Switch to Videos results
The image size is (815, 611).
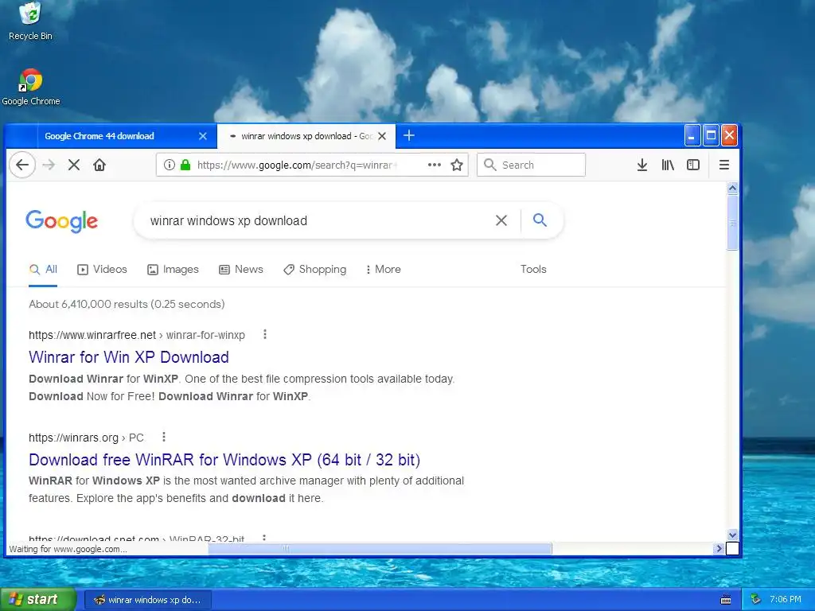[102, 269]
